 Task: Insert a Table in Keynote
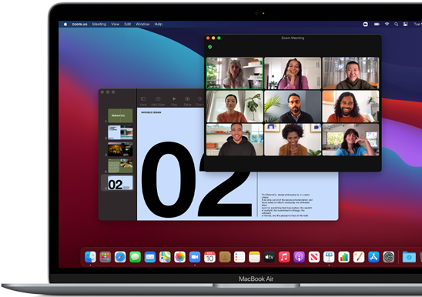(x=187, y=101)
